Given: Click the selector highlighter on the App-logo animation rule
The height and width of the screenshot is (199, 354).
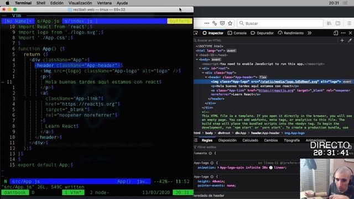Looking at the screenshot, I should pyautogui.click(x=212, y=163).
